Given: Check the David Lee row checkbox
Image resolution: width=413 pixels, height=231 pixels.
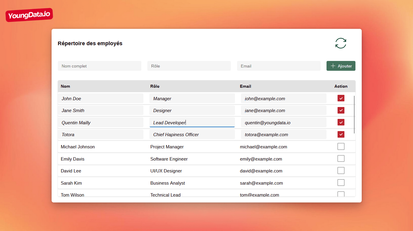Looking at the screenshot, I should [341, 170].
